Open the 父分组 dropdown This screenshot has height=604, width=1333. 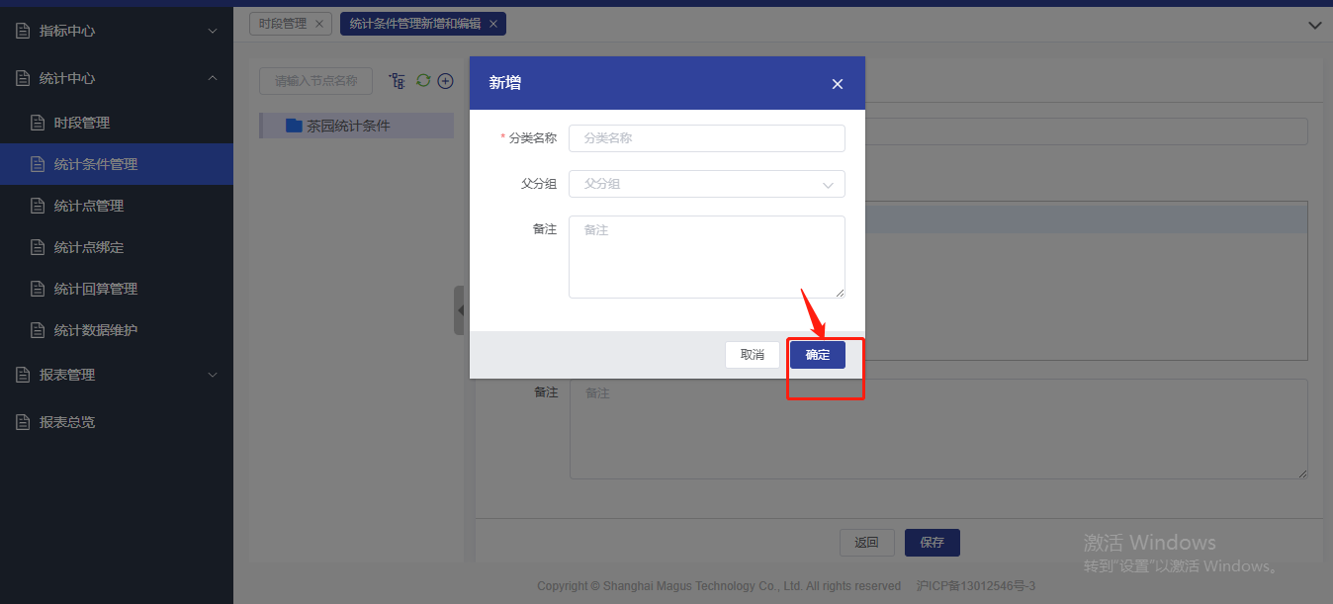[706, 184]
